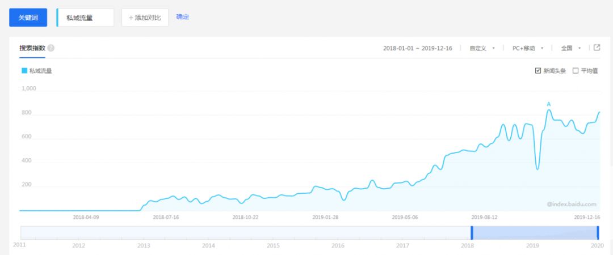
Task: Click the highlighted range in timeline bar
Action: click(534, 232)
